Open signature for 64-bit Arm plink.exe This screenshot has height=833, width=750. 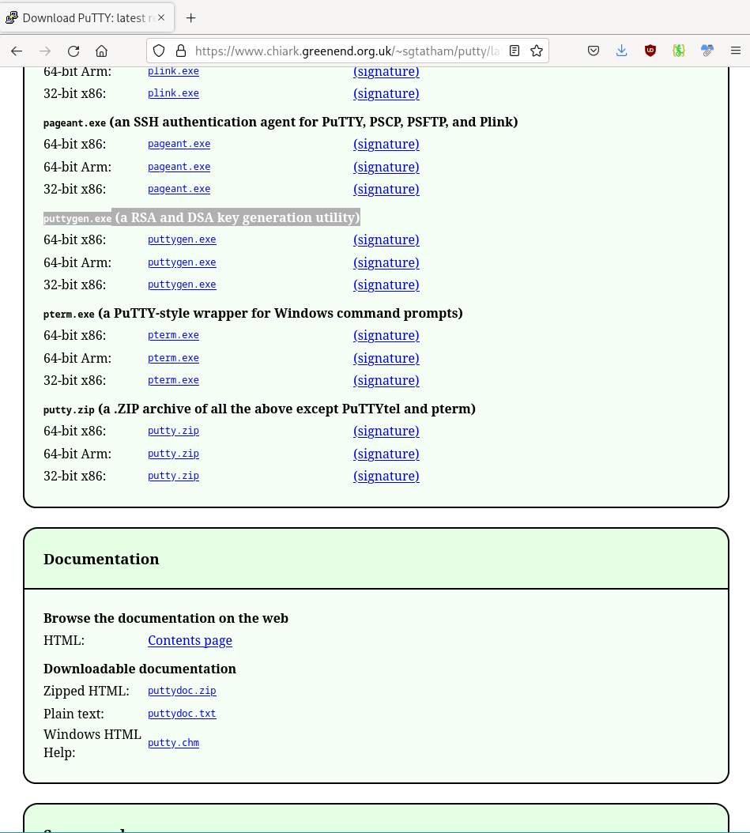click(x=386, y=71)
